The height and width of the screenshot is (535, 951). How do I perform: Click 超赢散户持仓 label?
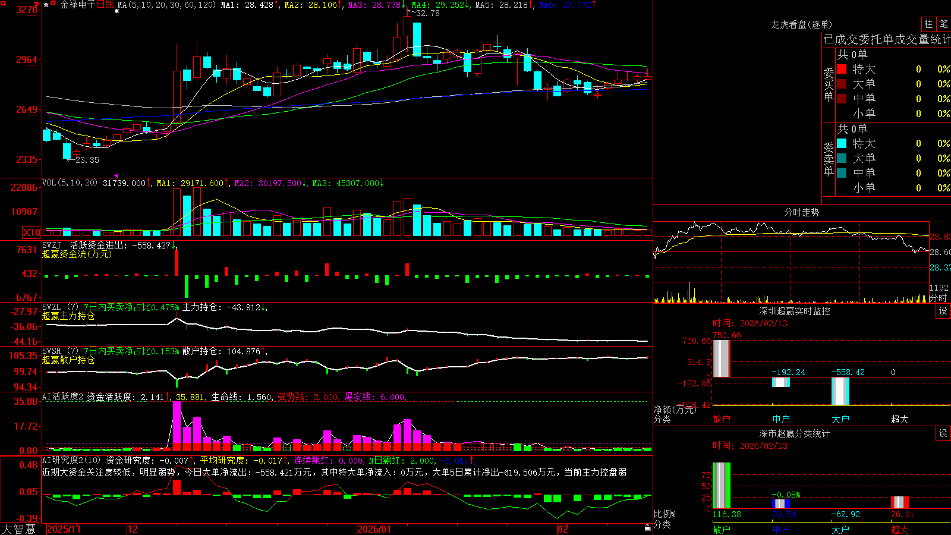[68, 360]
